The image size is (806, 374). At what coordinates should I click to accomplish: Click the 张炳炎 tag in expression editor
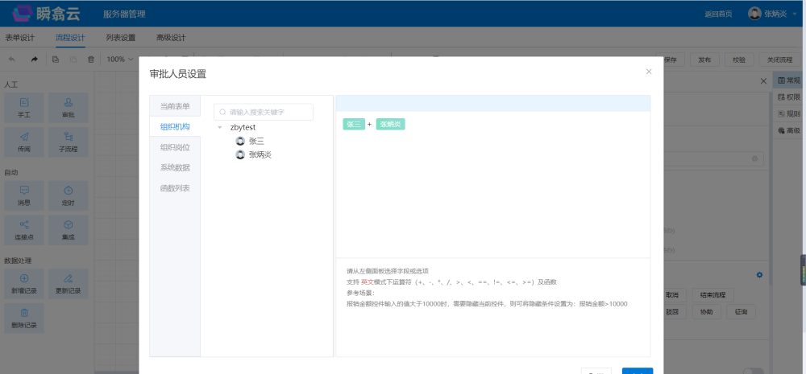point(391,124)
